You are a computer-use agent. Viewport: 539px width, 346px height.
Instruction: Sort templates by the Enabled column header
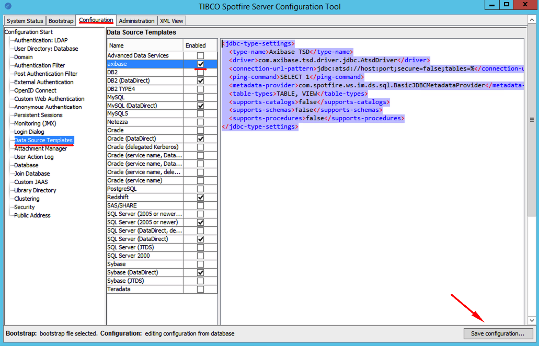tap(200, 45)
